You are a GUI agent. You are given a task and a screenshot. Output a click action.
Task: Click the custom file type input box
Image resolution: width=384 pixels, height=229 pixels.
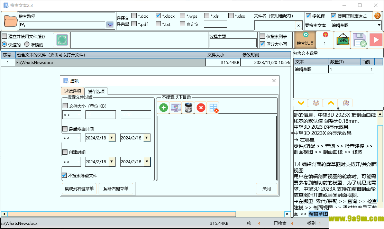(215, 24)
